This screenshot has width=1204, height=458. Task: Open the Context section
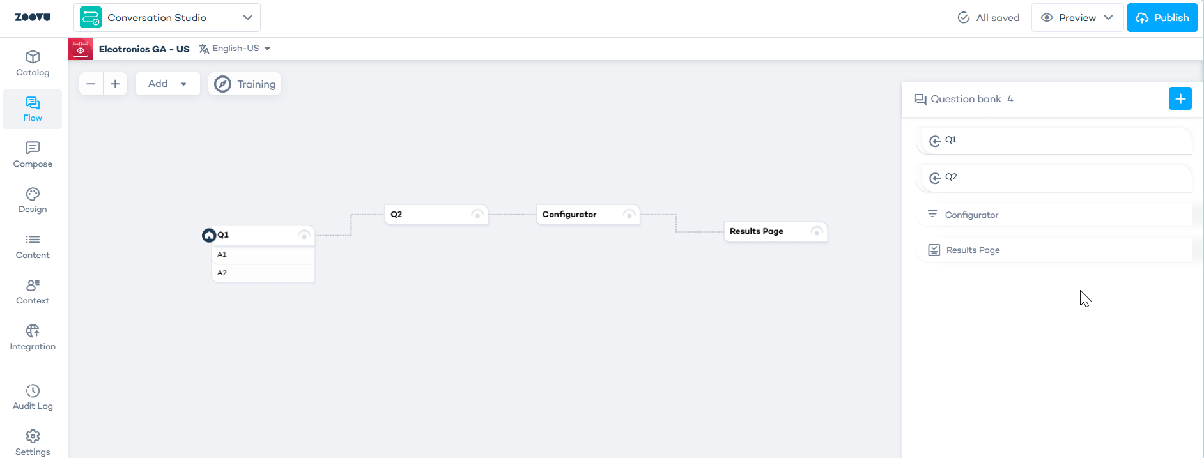pyautogui.click(x=33, y=292)
